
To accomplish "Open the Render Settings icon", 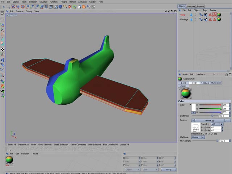I will [x=55, y=7].
